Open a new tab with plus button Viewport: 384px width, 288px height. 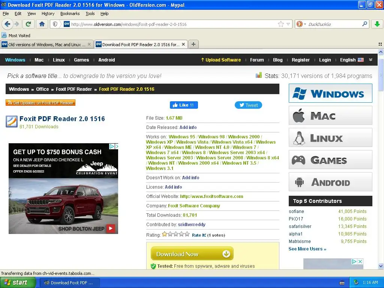[193, 44]
